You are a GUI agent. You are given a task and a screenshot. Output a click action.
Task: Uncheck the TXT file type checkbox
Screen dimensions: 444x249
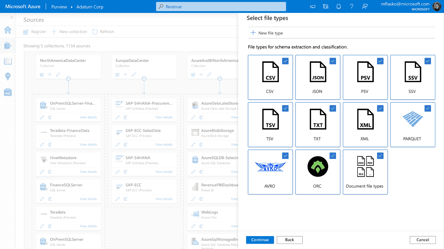[x=333, y=108]
